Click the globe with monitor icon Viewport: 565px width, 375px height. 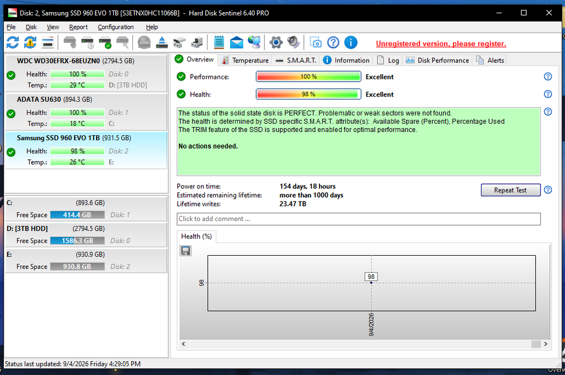pyautogui.click(x=254, y=43)
